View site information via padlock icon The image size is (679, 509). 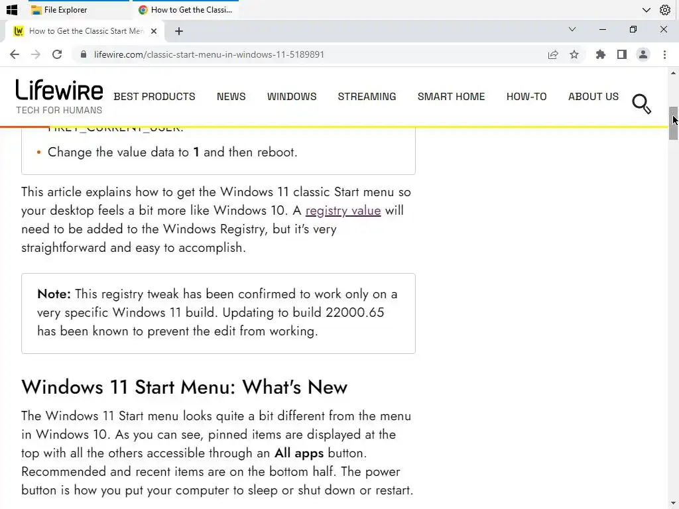point(84,54)
